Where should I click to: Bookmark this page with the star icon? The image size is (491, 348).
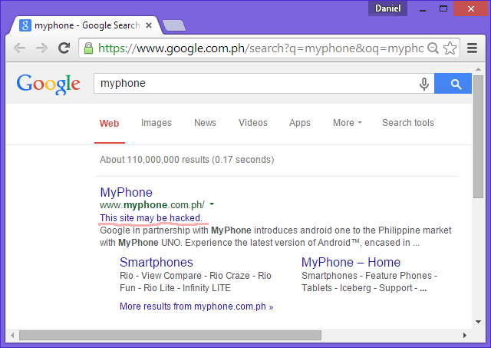450,48
